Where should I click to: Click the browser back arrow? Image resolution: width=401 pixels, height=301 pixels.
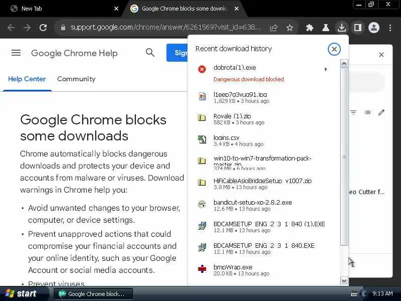[11, 28]
